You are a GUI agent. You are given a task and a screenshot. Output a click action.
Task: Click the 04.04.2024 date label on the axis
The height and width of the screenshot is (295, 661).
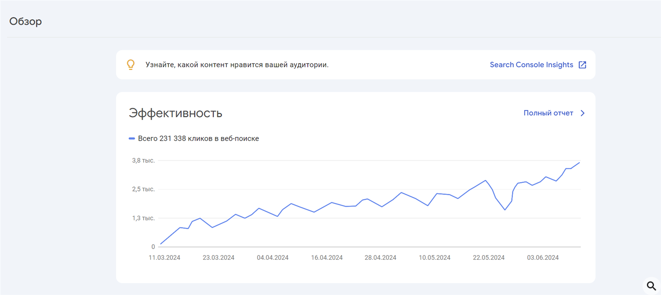tap(272, 258)
